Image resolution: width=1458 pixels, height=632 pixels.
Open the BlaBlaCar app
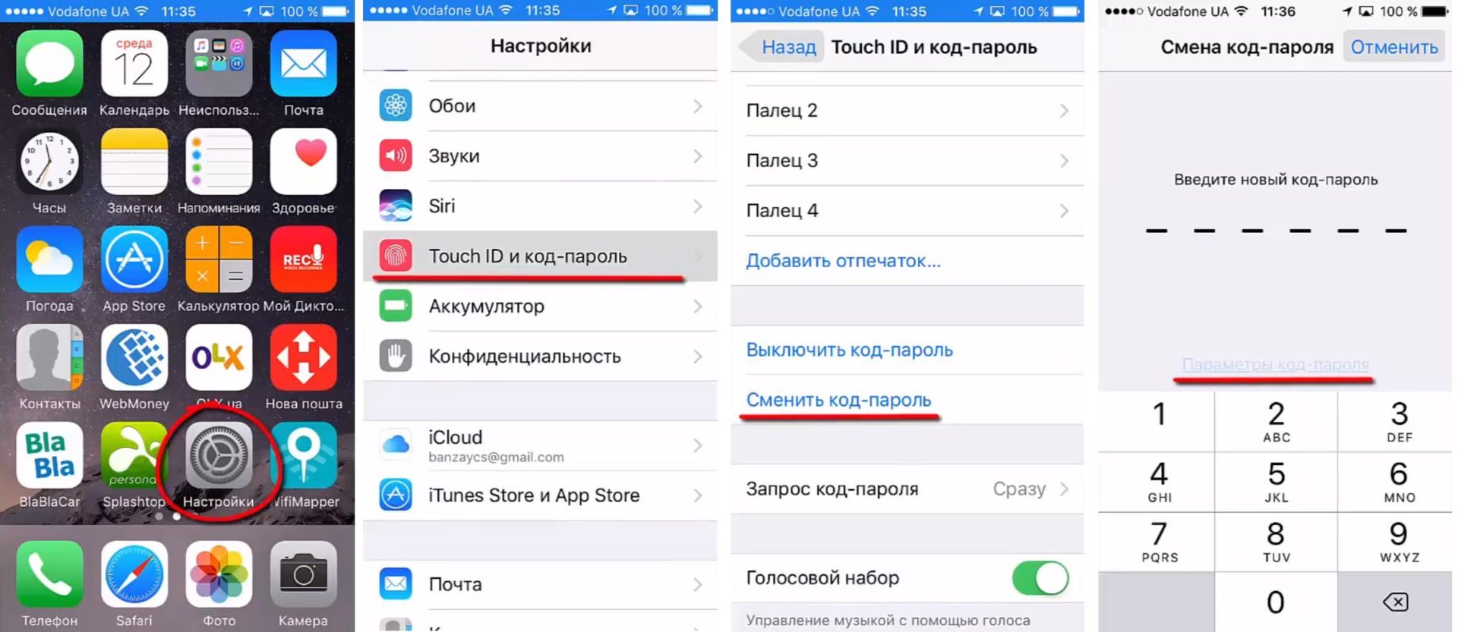pos(49,455)
